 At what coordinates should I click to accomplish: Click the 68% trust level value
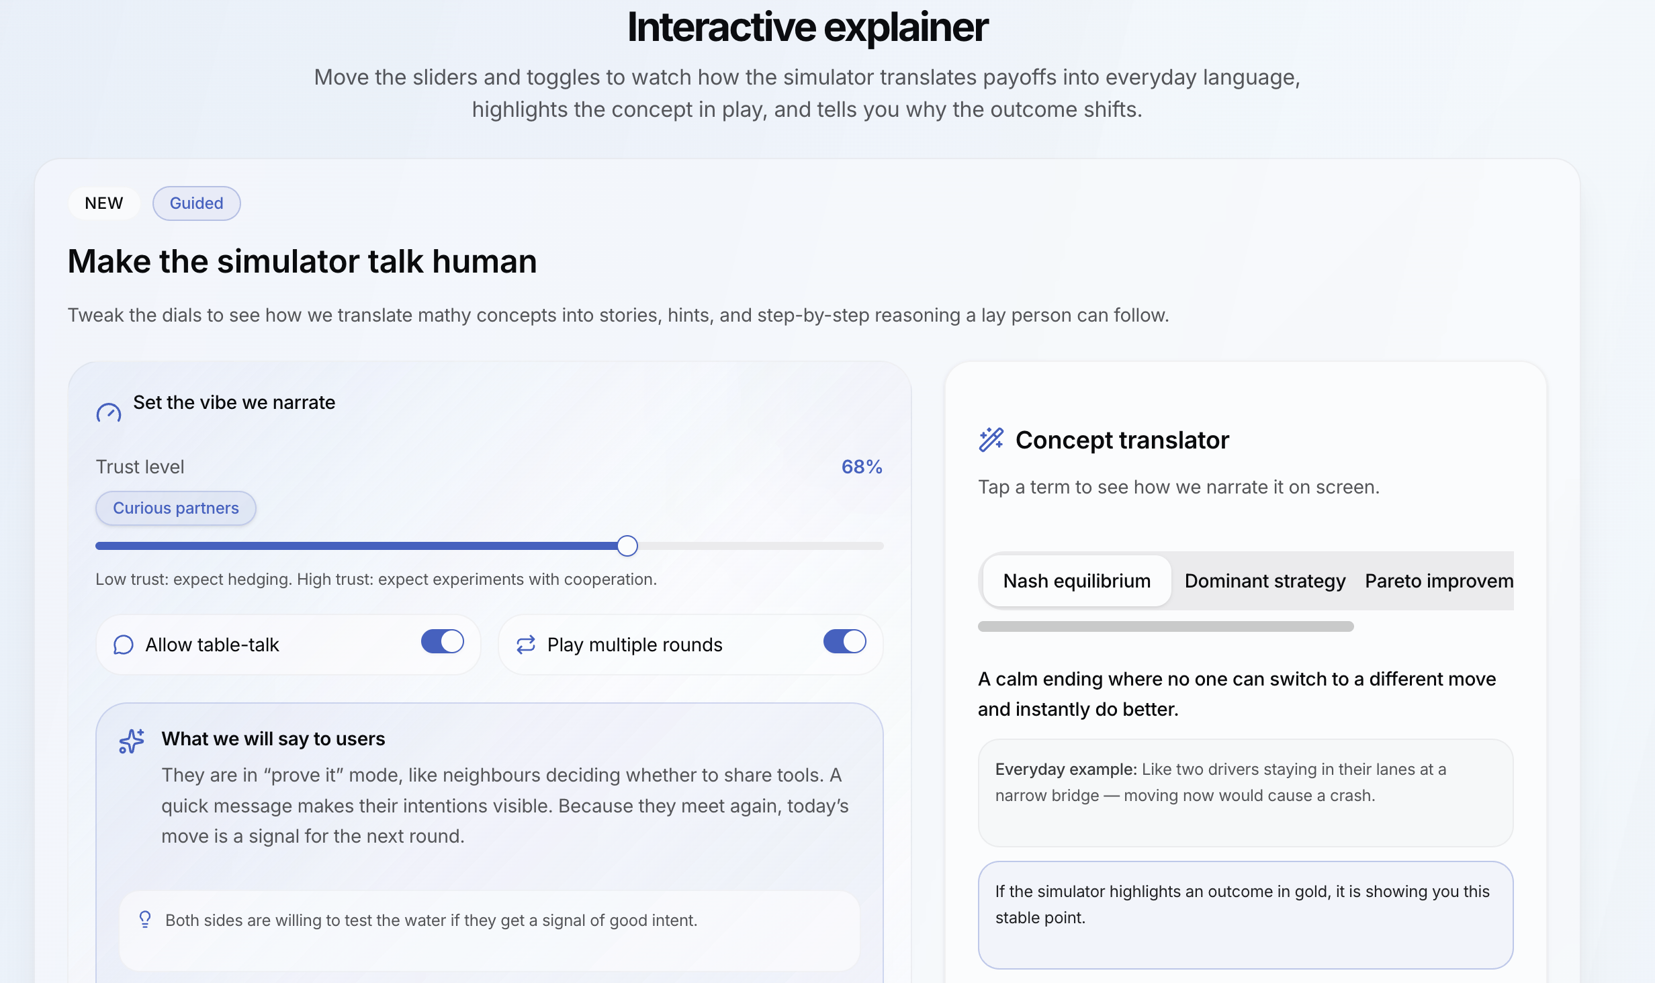[861, 467]
